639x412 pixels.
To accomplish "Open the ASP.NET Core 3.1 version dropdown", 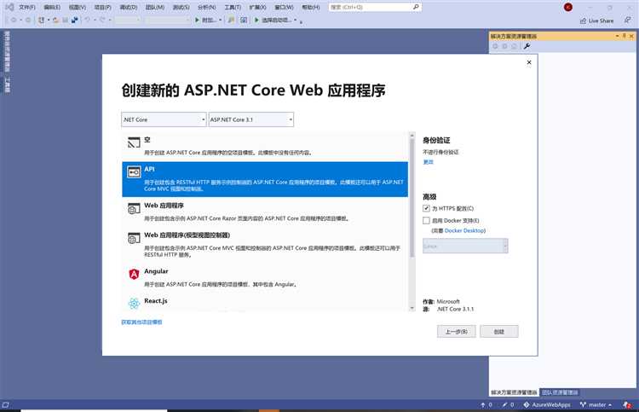I will [251, 119].
